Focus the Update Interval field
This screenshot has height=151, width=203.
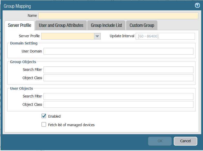pos(165,36)
